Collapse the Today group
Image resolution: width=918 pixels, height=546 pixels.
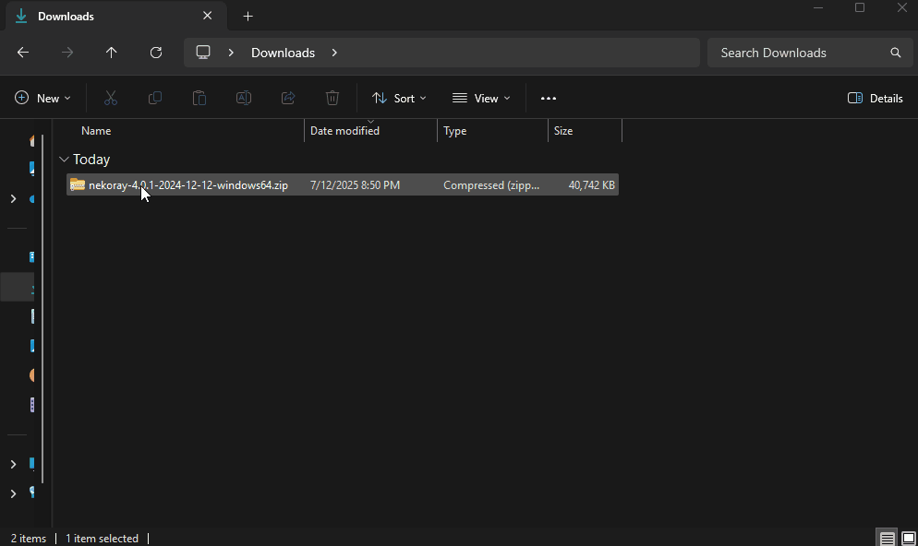64,160
